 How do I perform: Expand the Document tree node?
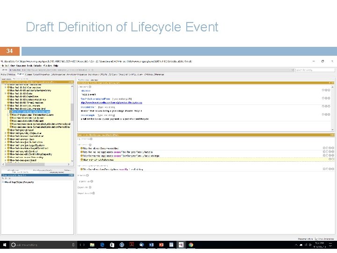coord(5,105)
